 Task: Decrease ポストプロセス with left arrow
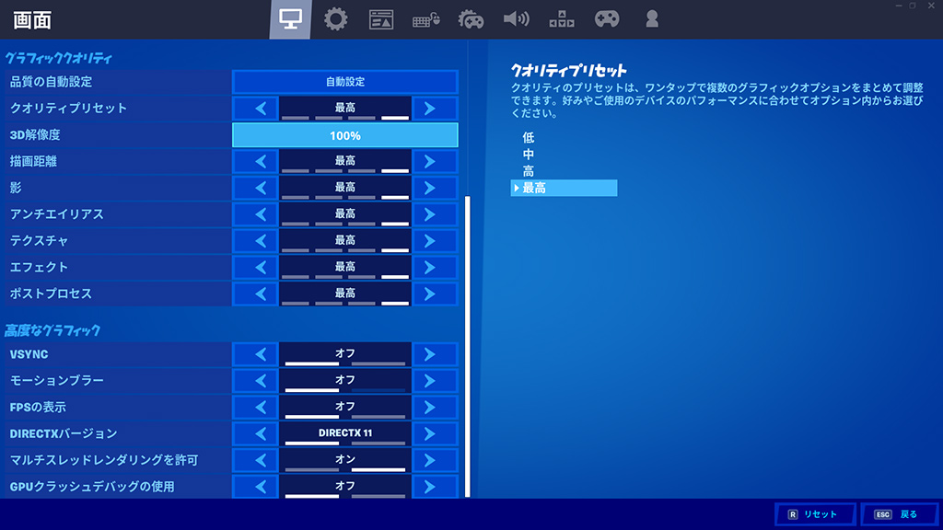pyautogui.click(x=256, y=294)
